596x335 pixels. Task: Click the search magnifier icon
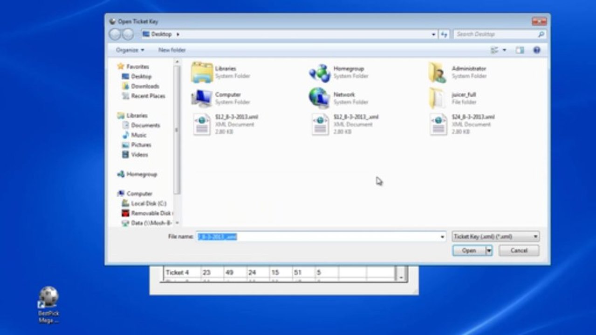[x=541, y=34]
